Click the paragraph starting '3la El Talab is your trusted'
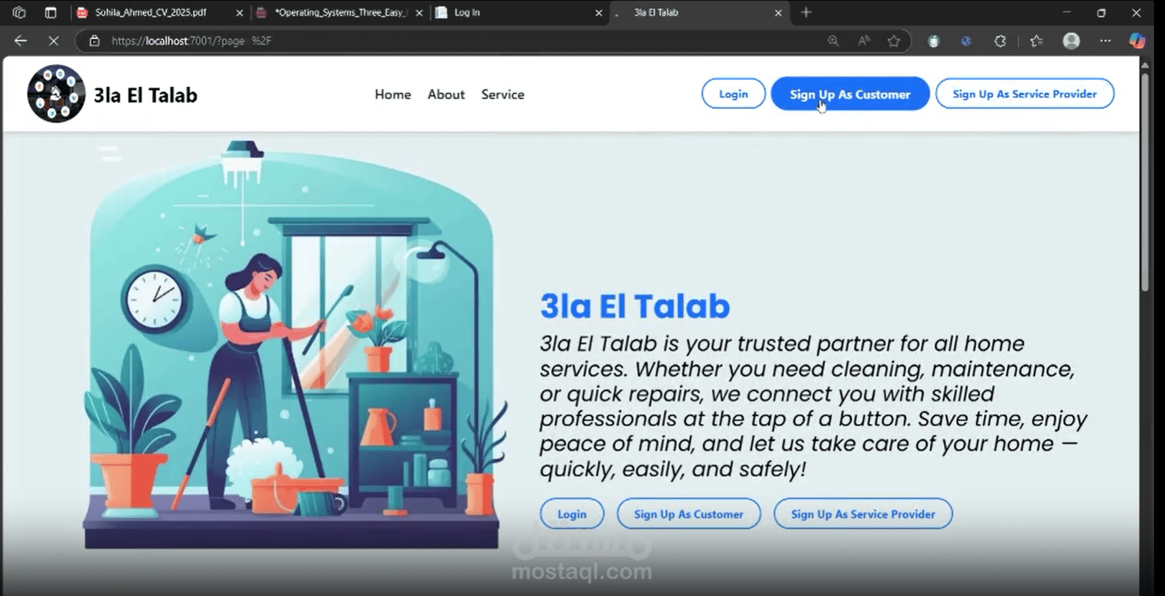Viewport: 1165px width, 596px height. (x=813, y=407)
